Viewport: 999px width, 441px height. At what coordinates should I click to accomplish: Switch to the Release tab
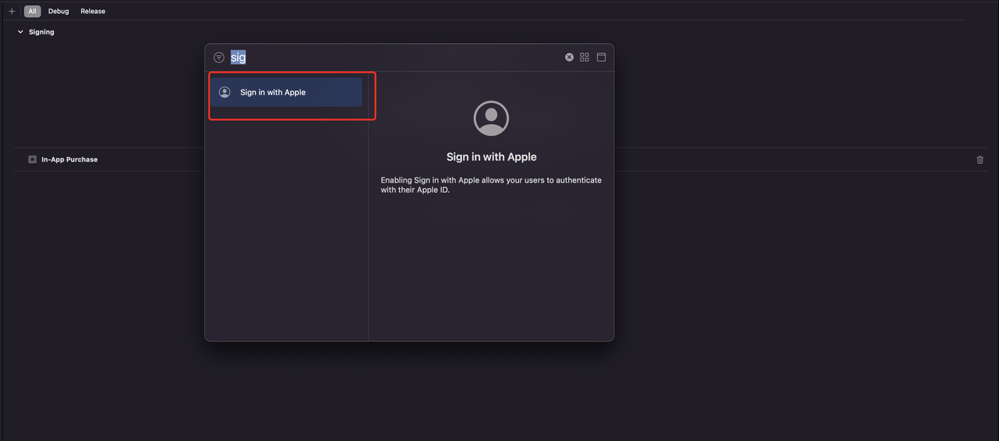coord(93,11)
